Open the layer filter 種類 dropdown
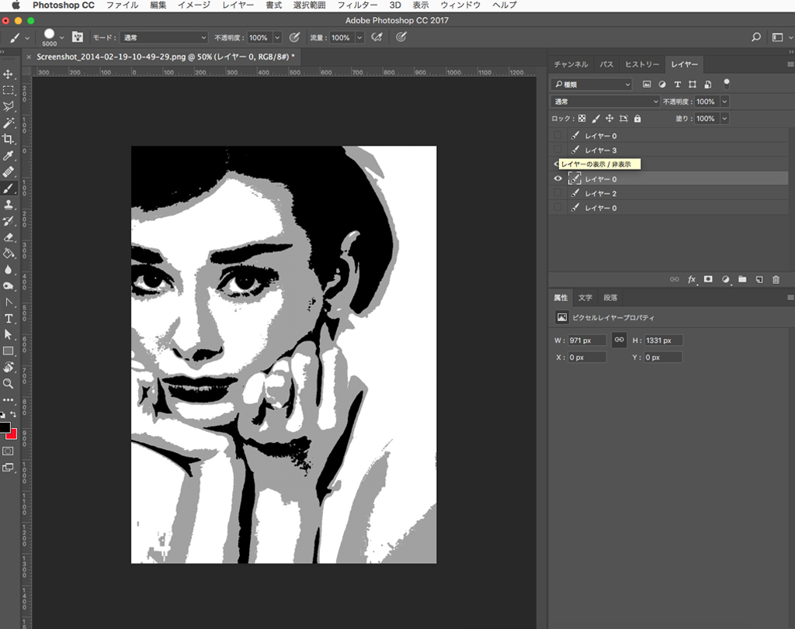795x629 pixels. (x=592, y=84)
